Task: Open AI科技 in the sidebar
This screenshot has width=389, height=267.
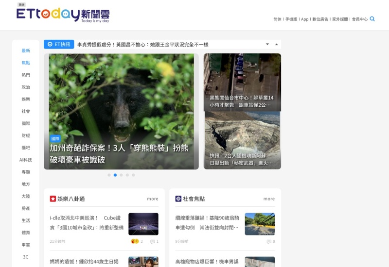Action: coord(26,160)
